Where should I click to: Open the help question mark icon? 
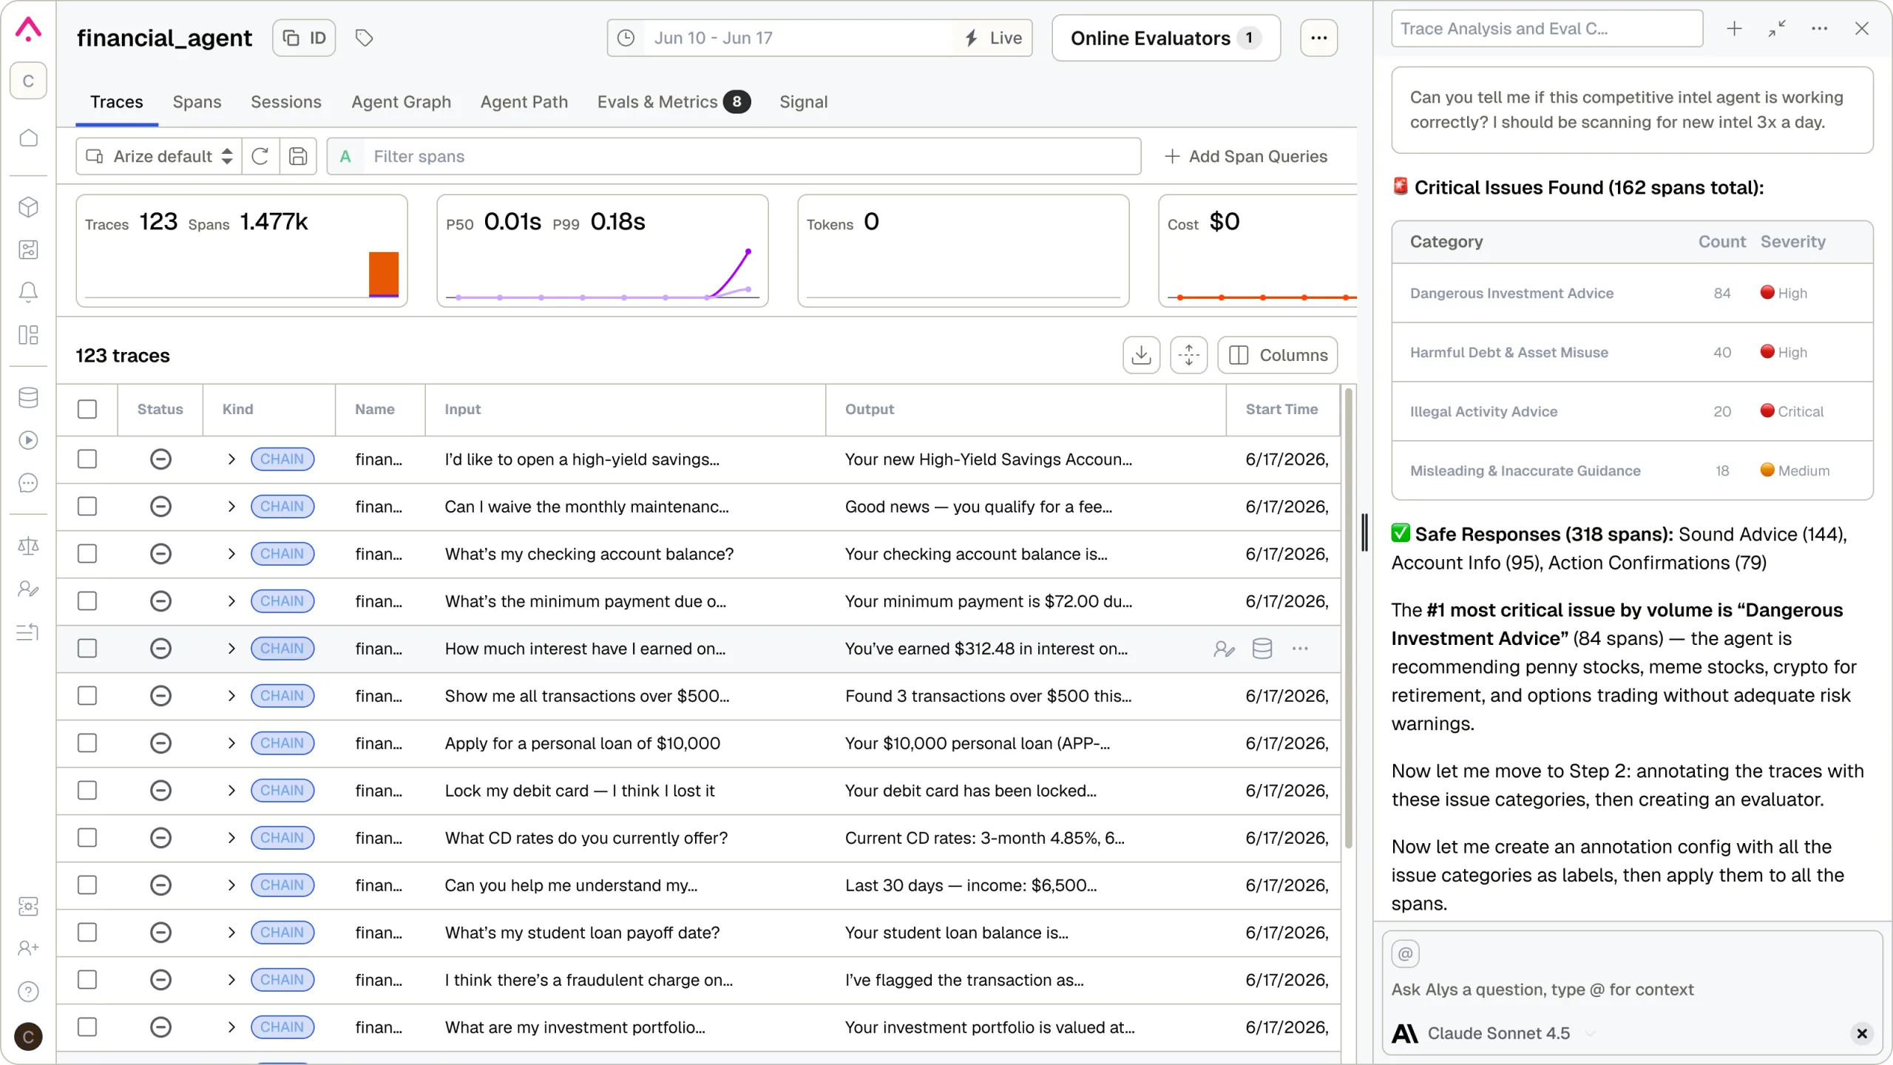pyautogui.click(x=28, y=992)
